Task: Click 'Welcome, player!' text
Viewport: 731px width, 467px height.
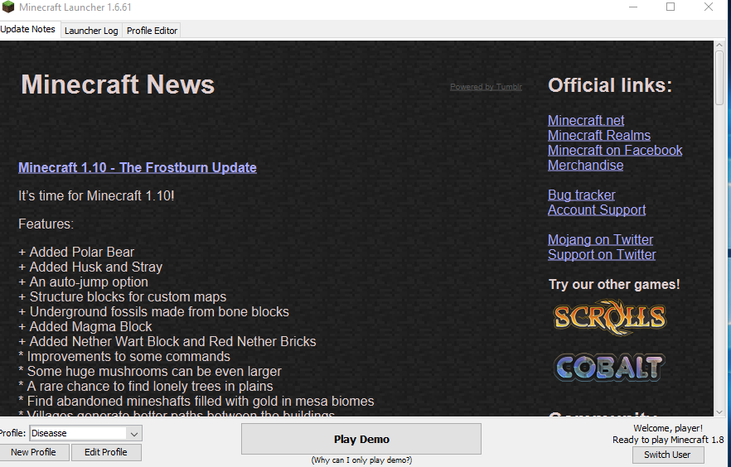Action: coord(668,428)
